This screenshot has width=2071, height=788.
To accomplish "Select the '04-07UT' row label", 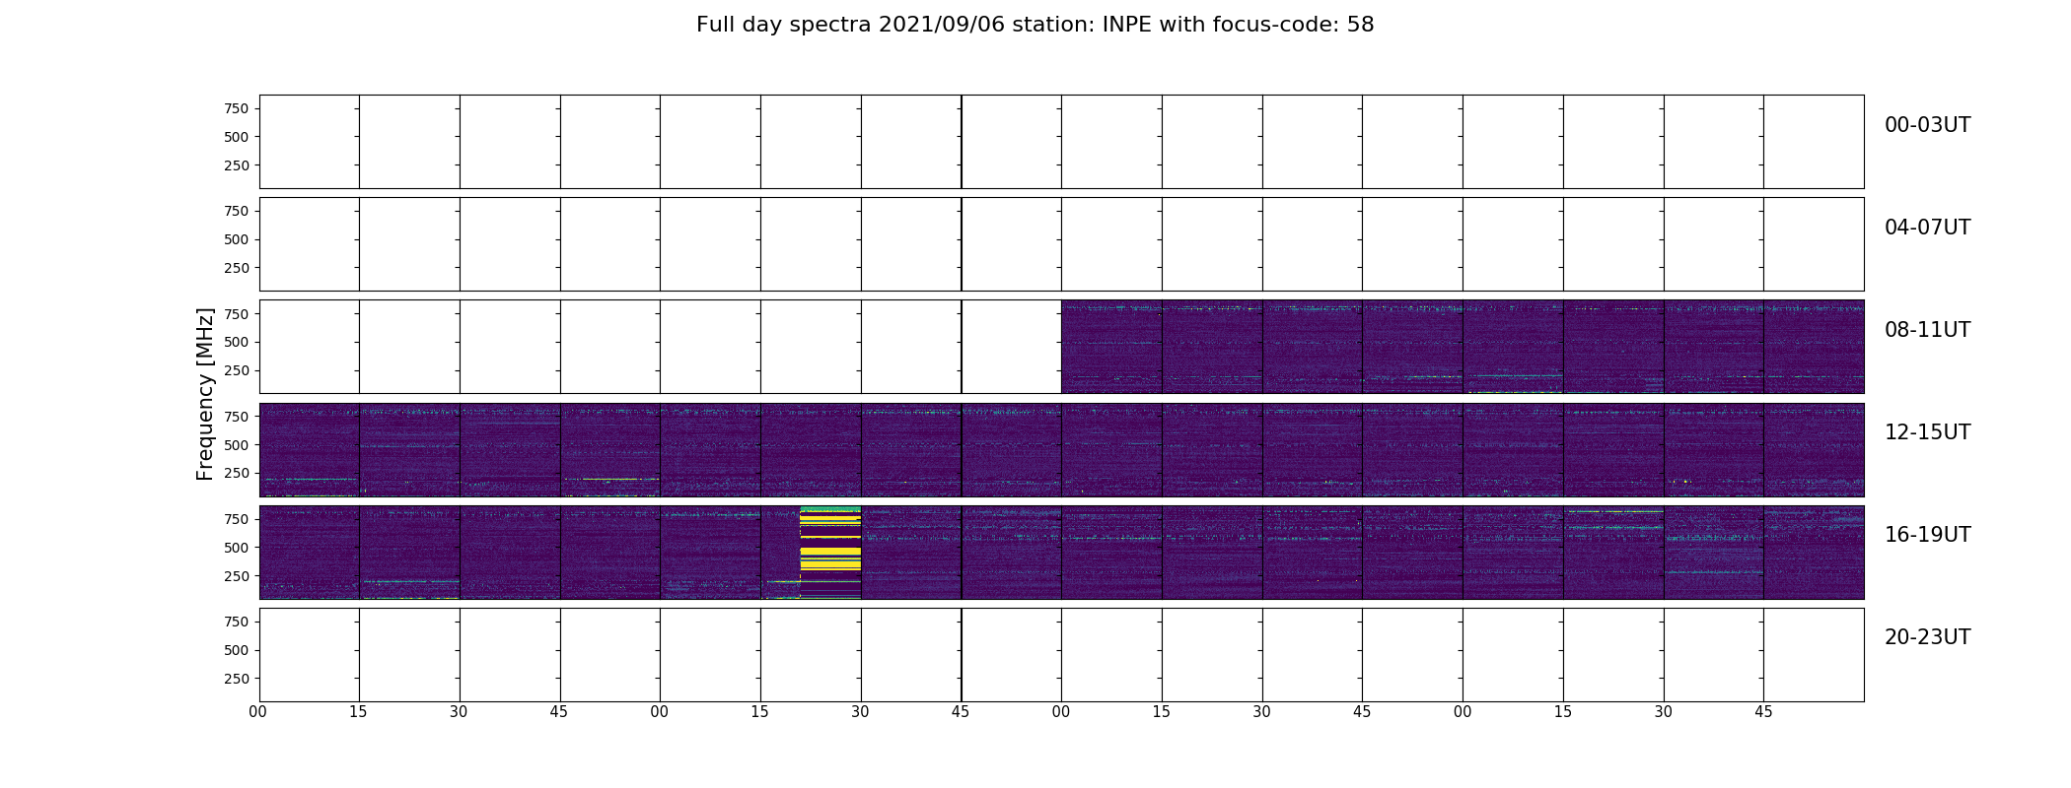I will click(1927, 228).
